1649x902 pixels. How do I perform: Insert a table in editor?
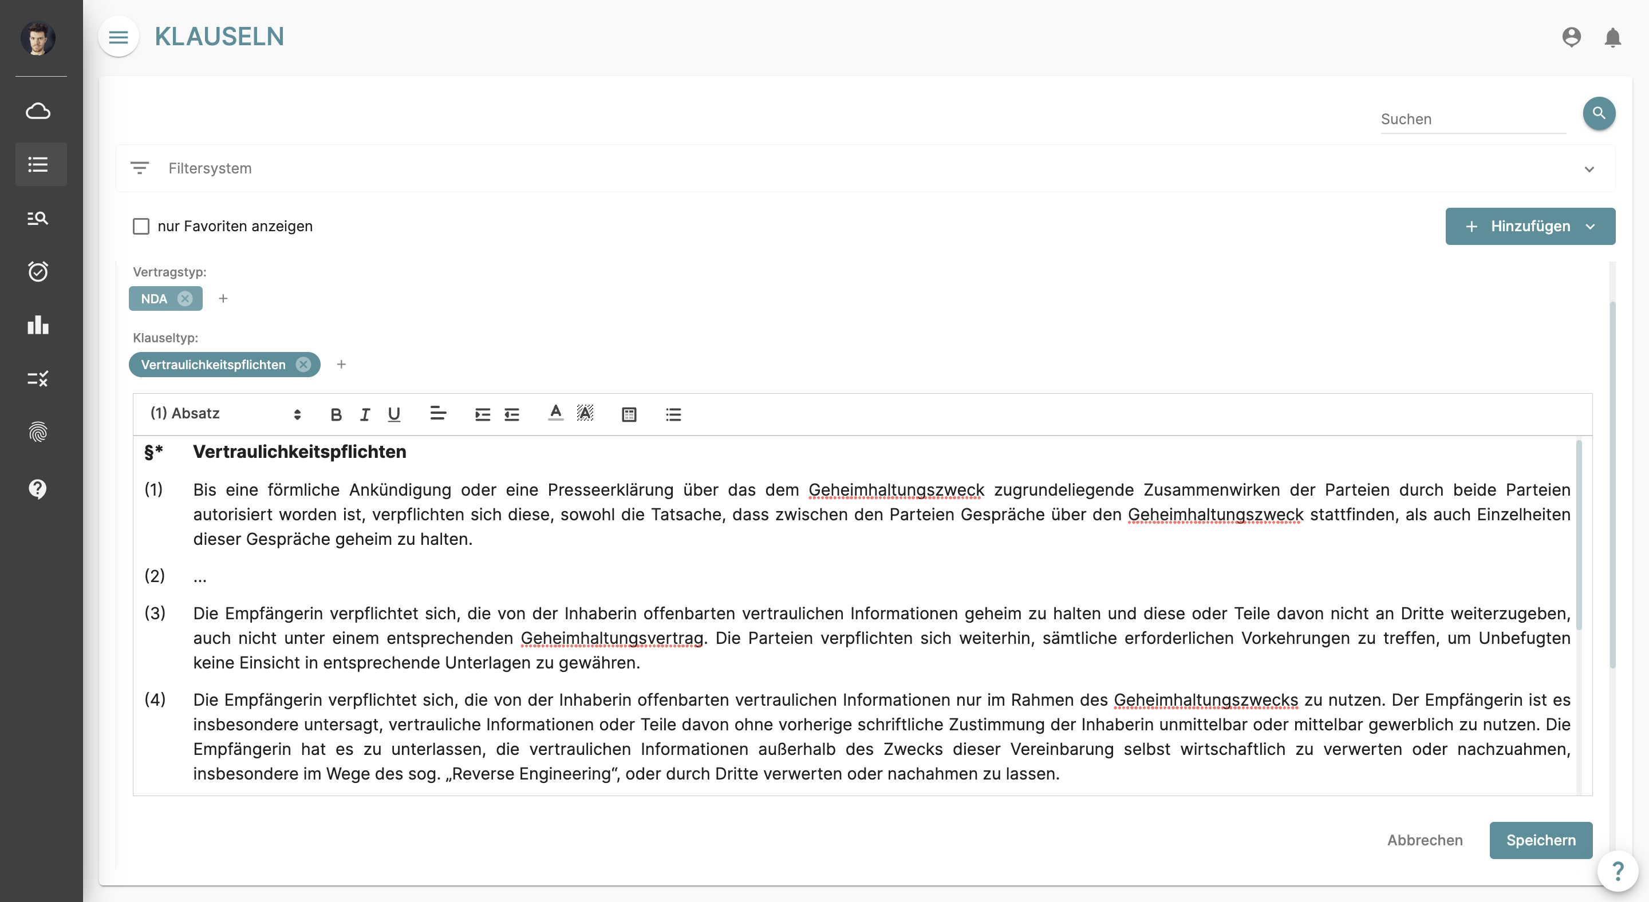(629, 414)
